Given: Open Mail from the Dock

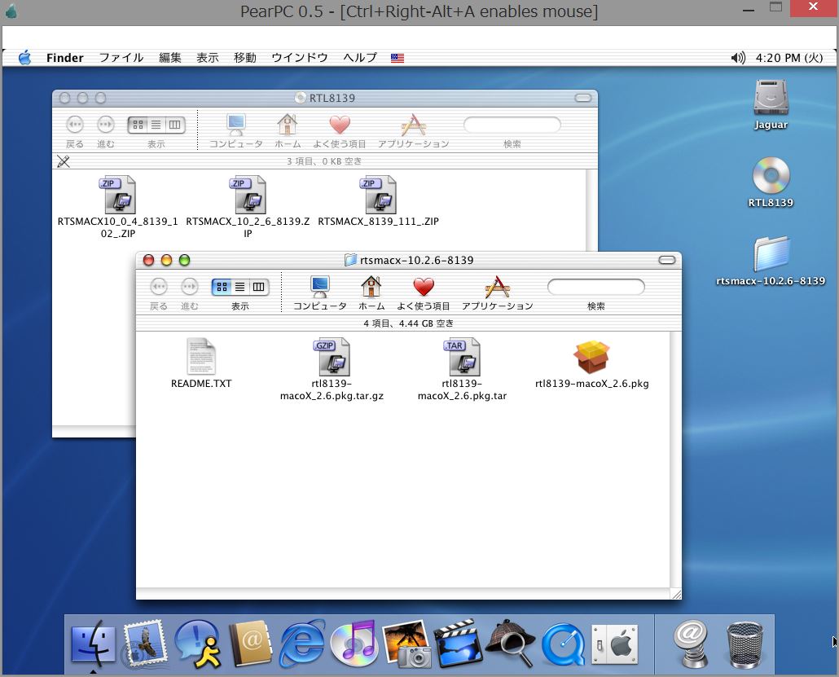Looking at the screenshot, I should click(144, 644).
